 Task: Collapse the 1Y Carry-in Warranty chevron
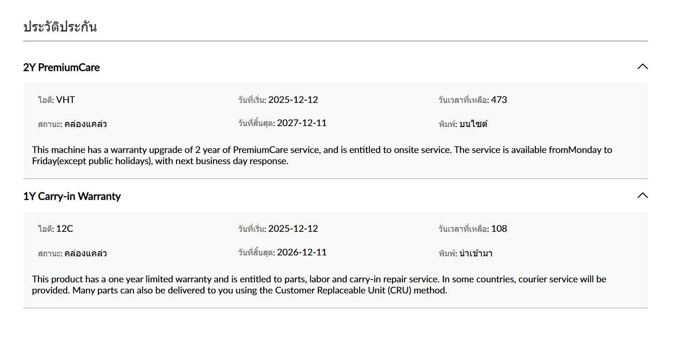[x=642, y=196]
